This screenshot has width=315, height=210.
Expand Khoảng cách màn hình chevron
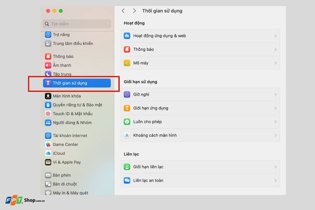coord(275,136)
